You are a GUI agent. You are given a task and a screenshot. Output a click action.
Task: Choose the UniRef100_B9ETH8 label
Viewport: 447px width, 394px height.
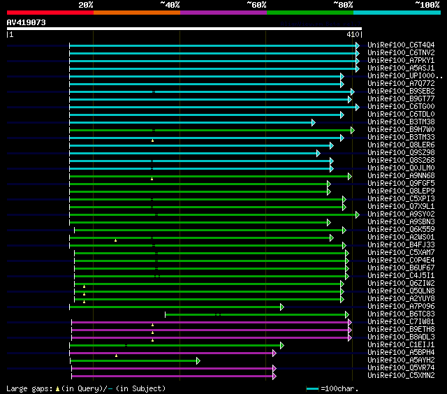point(401,330)
